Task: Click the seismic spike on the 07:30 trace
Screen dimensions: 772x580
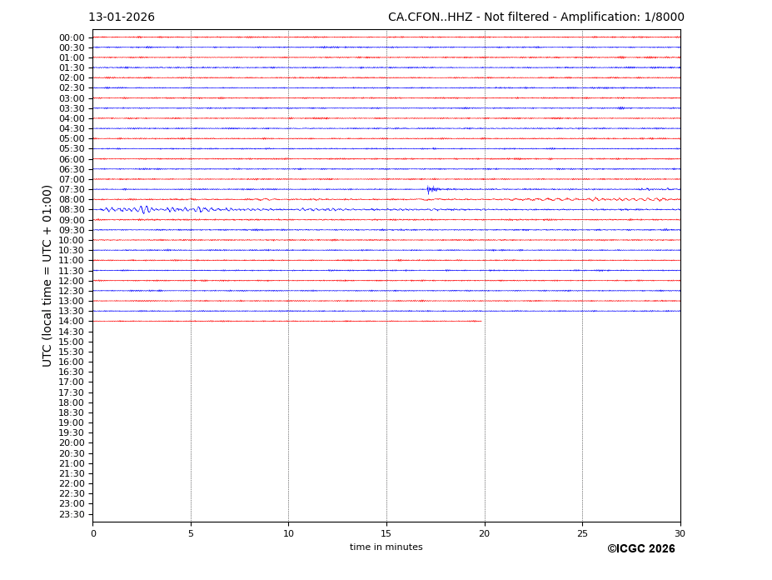Action: (x=430, y=189)
